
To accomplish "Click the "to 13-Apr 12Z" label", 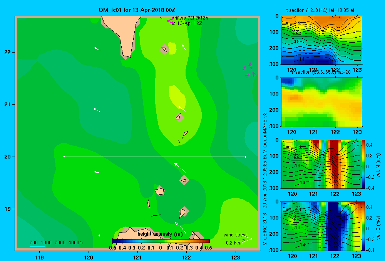I will (187, 23).
